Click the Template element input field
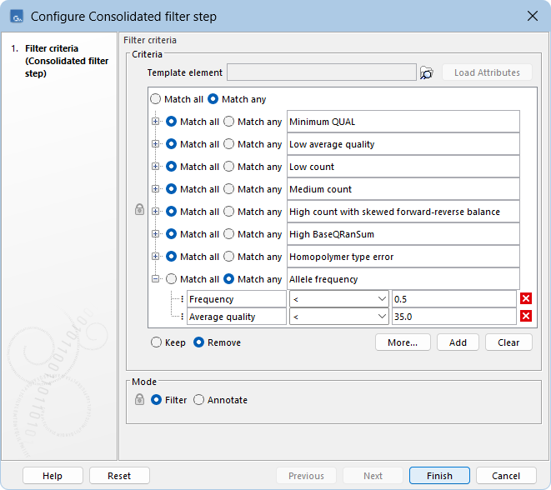Image resolution: width=551 pixels, height=490 pixels. tap(322, 72)
